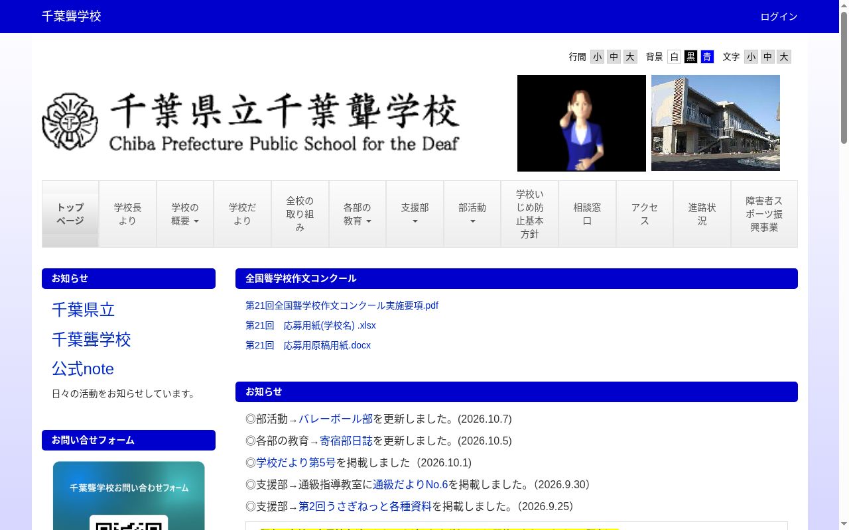Go to 学校だより menu item
The height and width of the screenshot is (530, 849).
coord(242,214)
